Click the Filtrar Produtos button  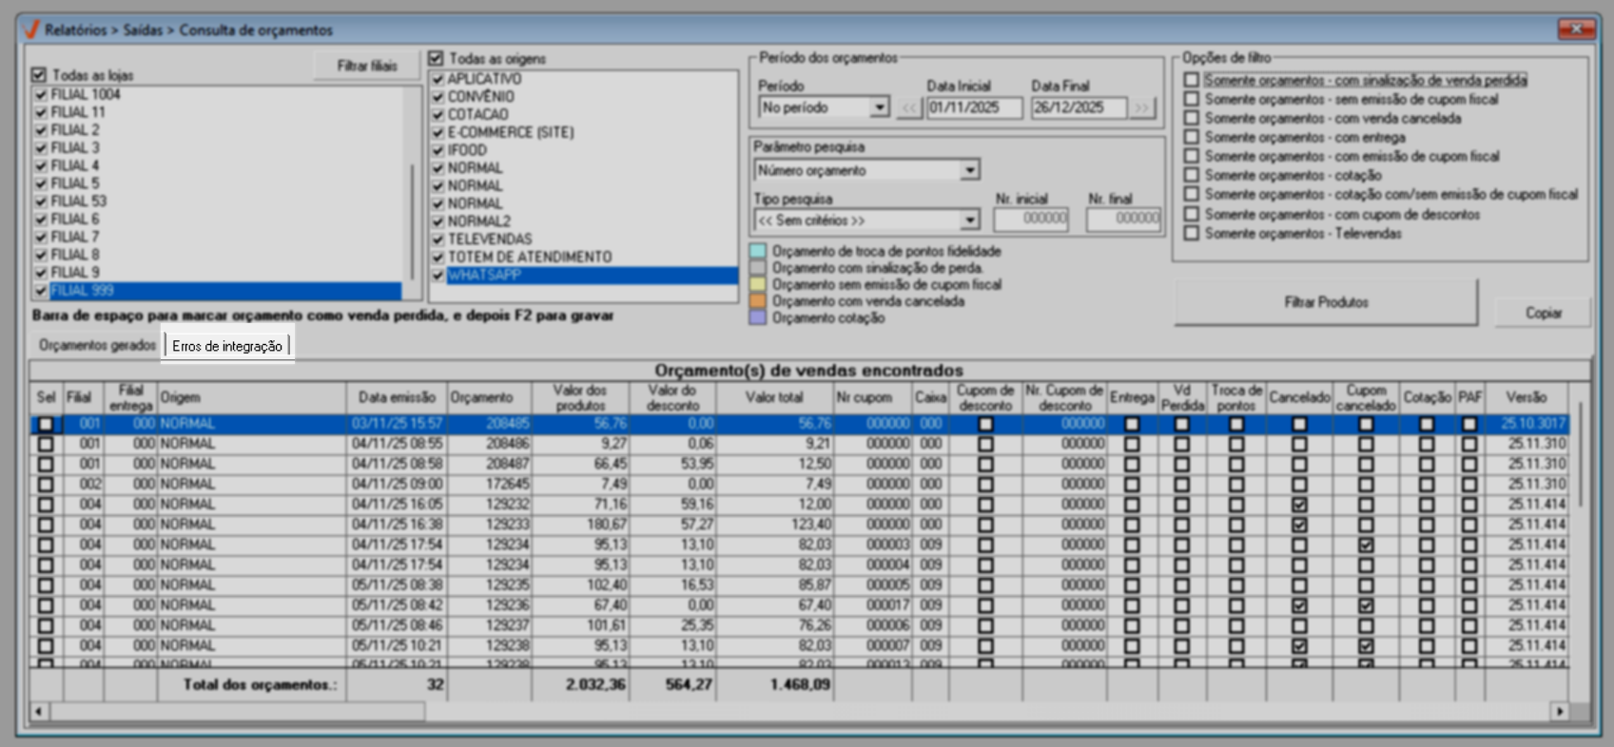(x=1325, y=302)
